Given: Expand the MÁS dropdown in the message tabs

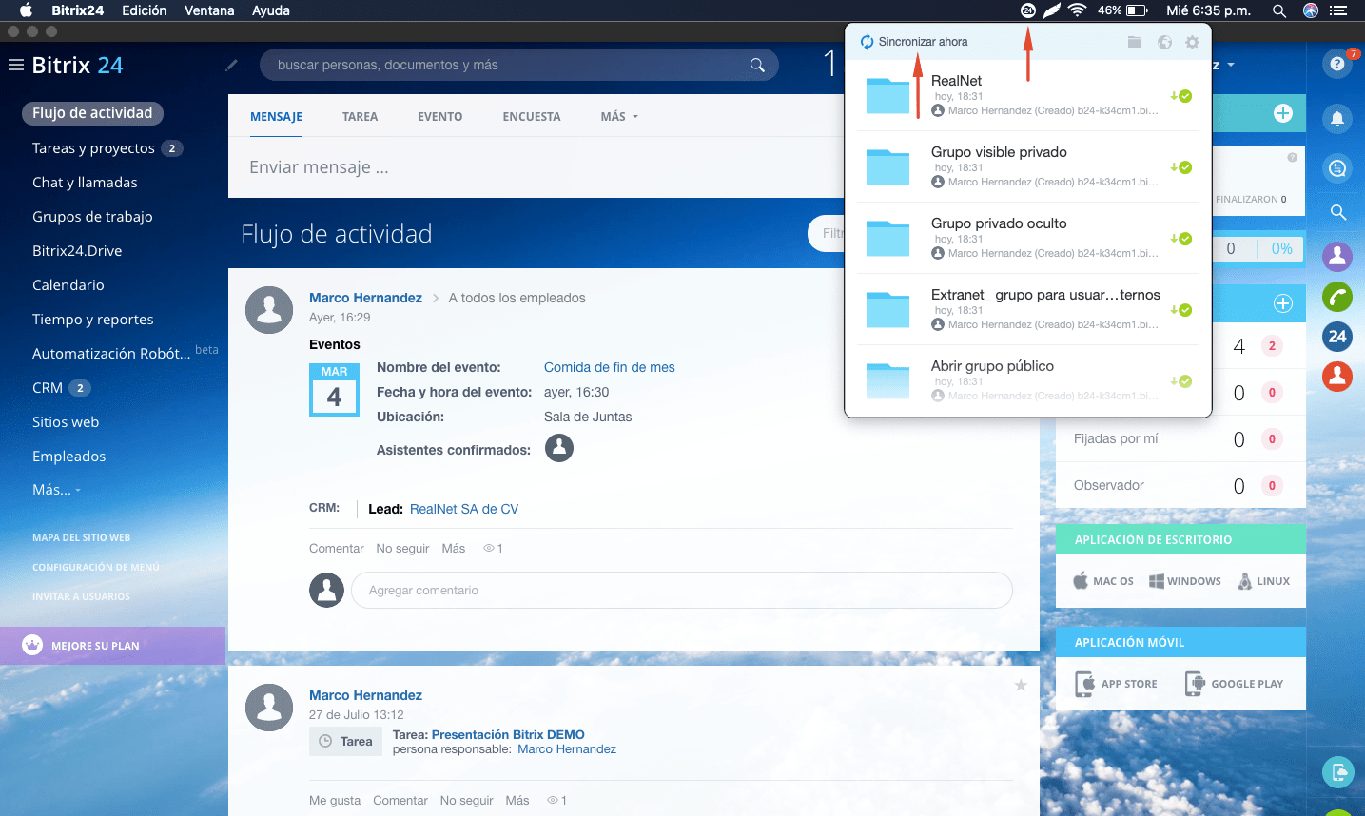Looking at the screenshot, I should (x=619, y=117).
